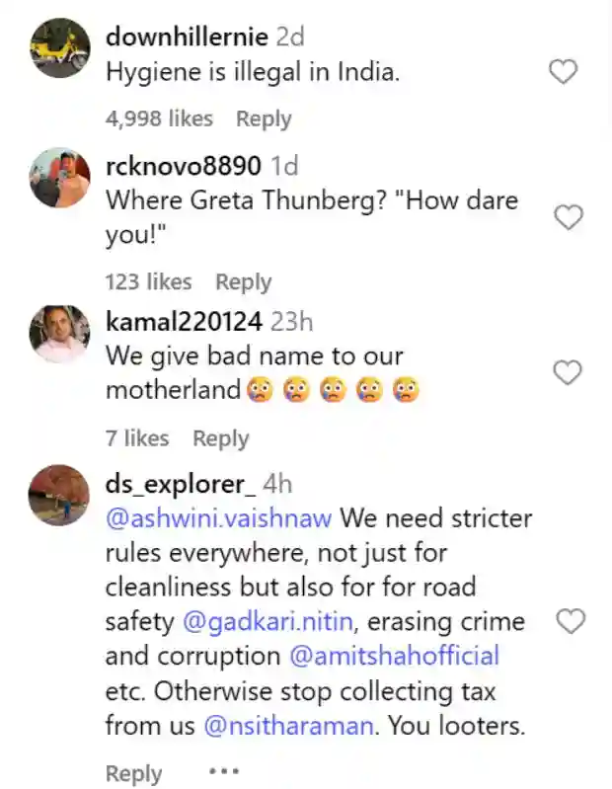The width and height of the screenshot is (612, 789).
Task: Open rcknovo8890's avatar
Action: (x=59, y=178)
